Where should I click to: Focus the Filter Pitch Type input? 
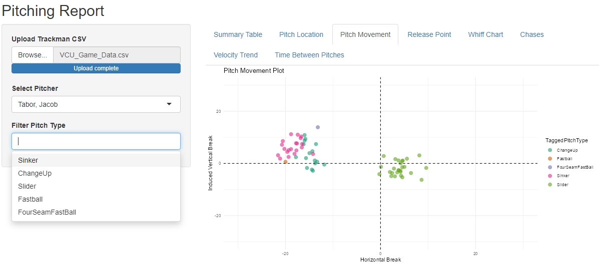tap(96, 141)
